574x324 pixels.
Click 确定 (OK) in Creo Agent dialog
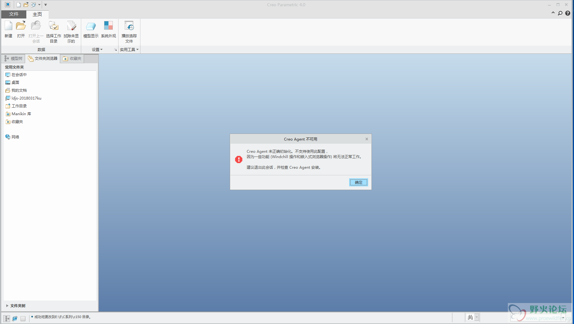pos(358,183)
